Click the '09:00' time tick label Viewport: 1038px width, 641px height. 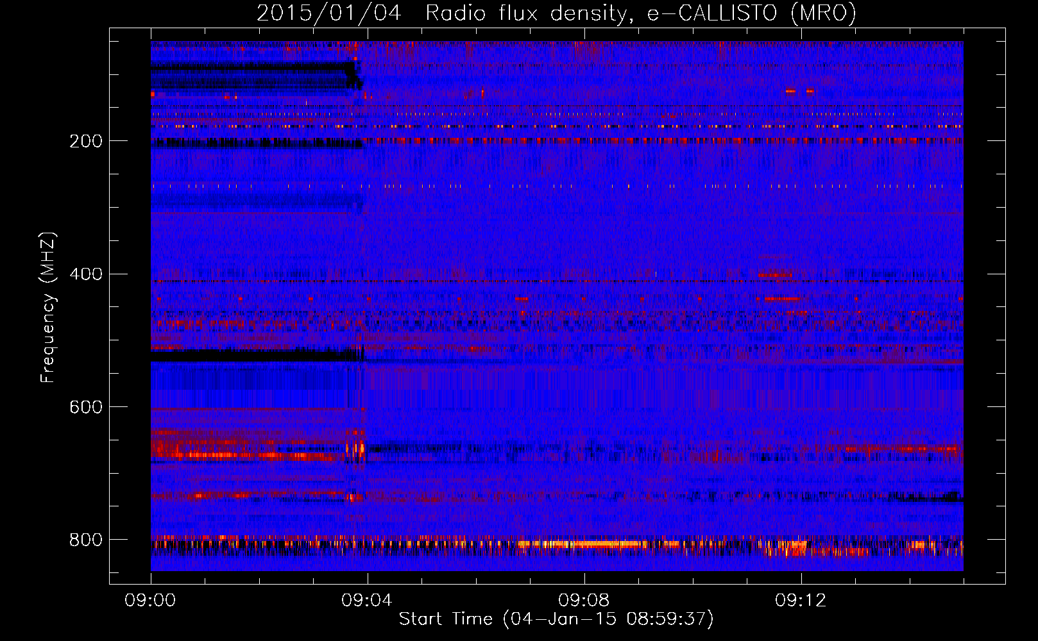coord(150,601)
